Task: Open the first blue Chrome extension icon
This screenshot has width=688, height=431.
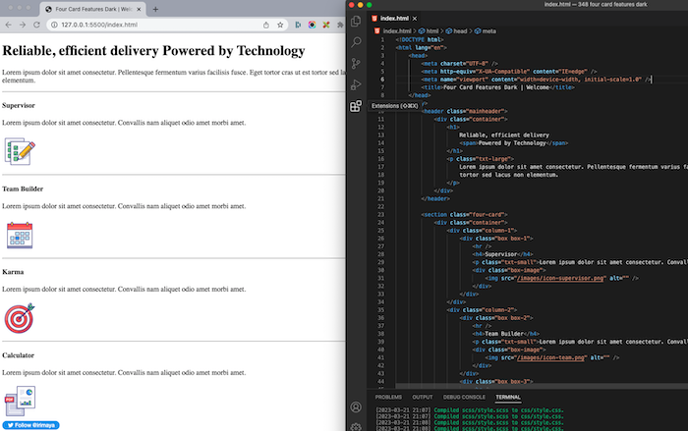Action: (x=298, y=25)
